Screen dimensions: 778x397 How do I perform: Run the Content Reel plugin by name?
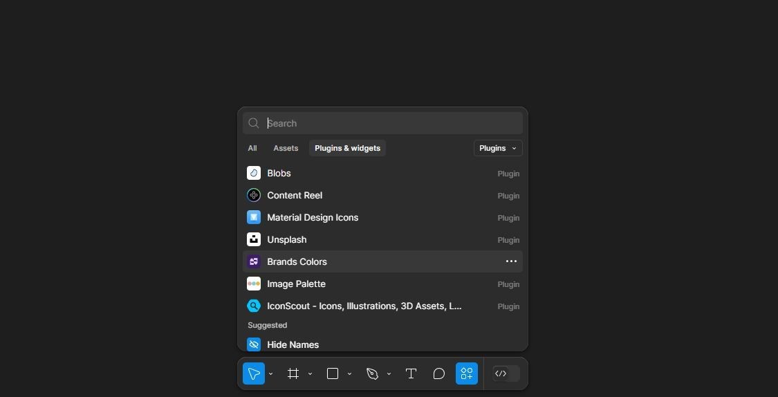point(295,195)
